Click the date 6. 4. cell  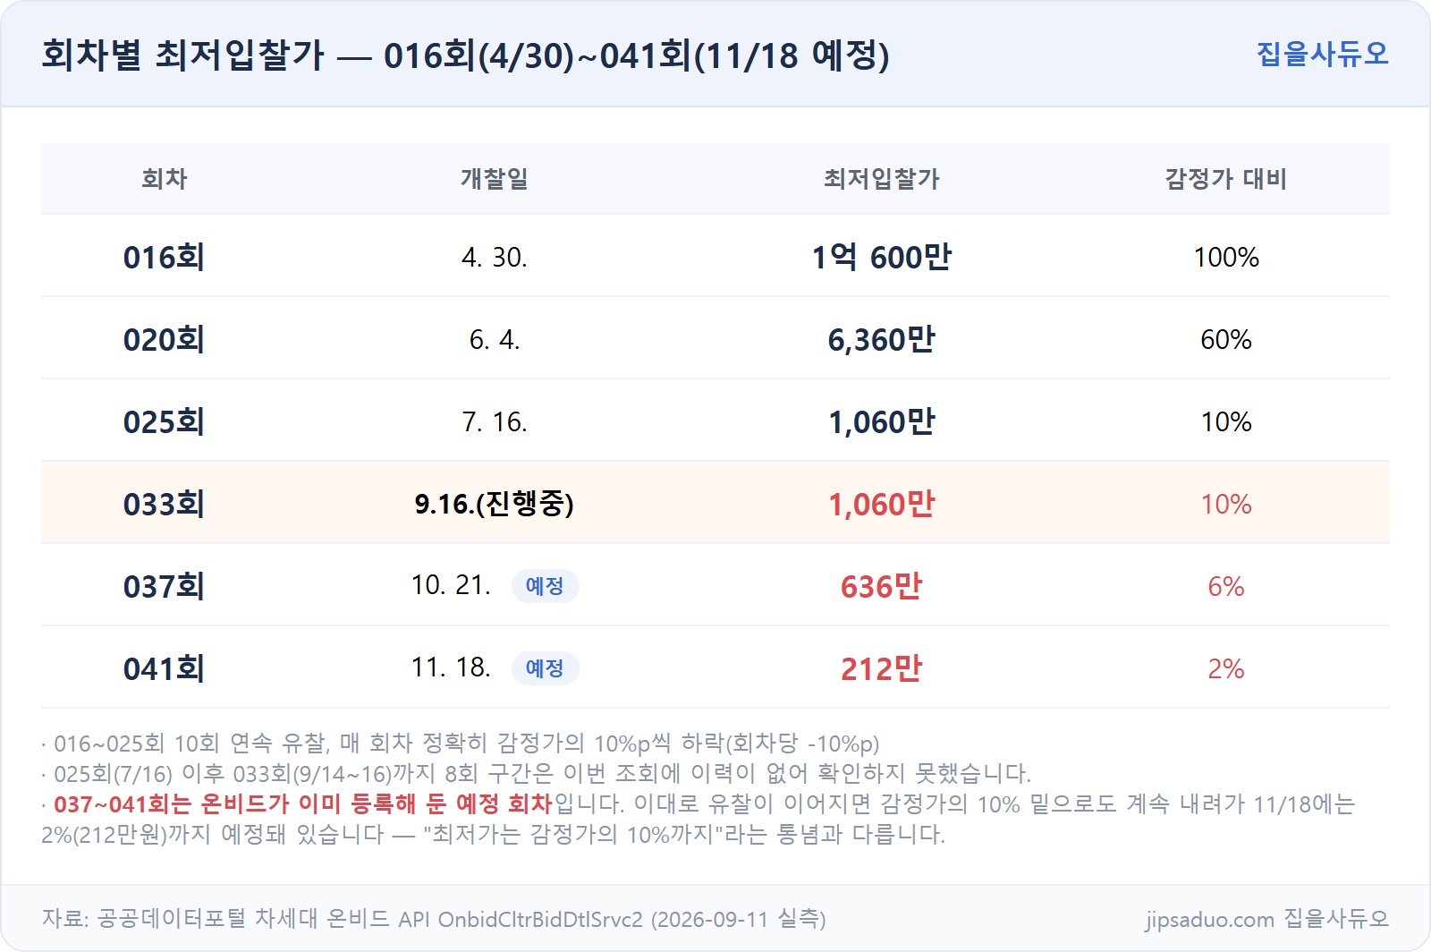pyautogui.click(x=495, y=340)
